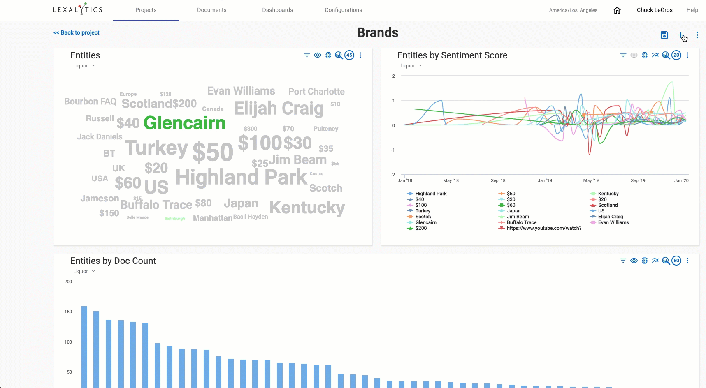Select Evan Williams in the word cloud
Viewport: 706px width, 388px height.
point(241,91)
